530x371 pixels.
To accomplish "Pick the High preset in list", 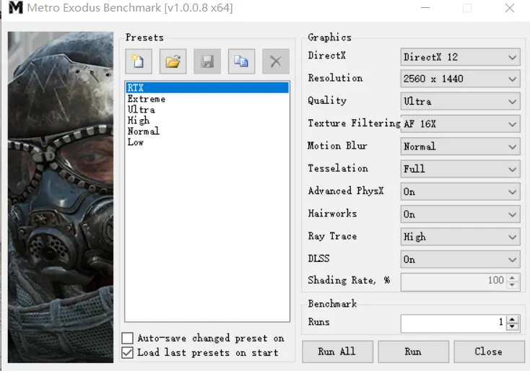I will pyautogui.click(x=207, y=121).
